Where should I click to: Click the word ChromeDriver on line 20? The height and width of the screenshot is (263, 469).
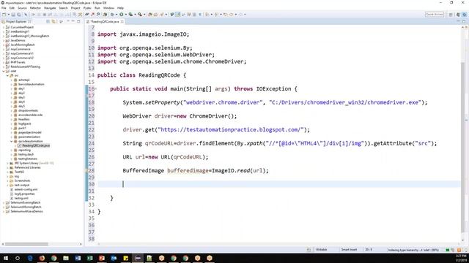208,116
